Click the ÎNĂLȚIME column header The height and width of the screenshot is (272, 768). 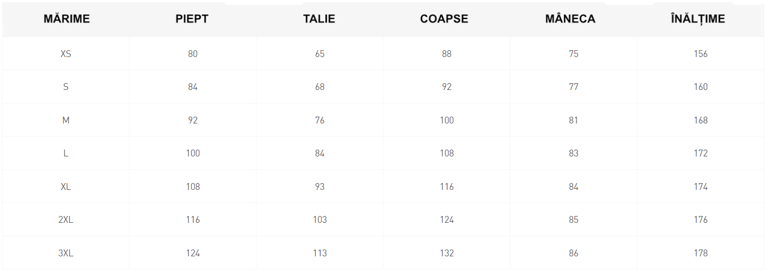(698, 19)
